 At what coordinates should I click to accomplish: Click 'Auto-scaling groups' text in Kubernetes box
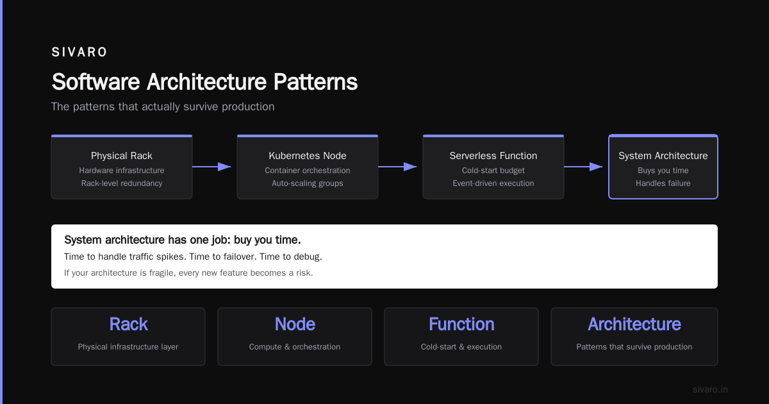coord(308,183)
